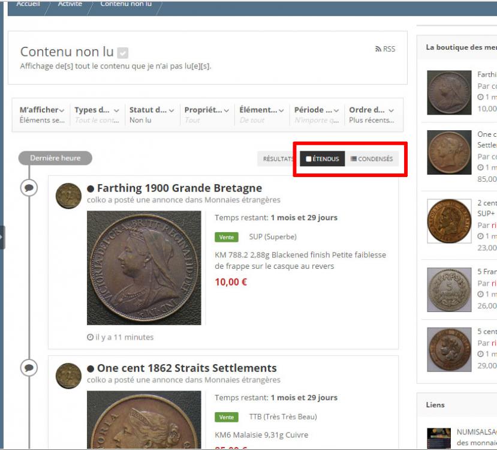Go to Activité breadcrumb
Screen dimensions: 497x450
[x=70, y=4]
